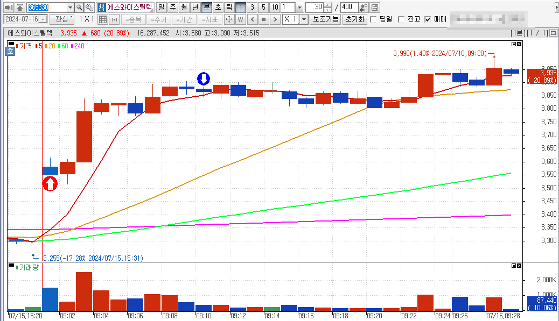Click the link-window arrow icon at top left
The width and height of the screenshot is (559, 321).
click(x=9, y=7)
